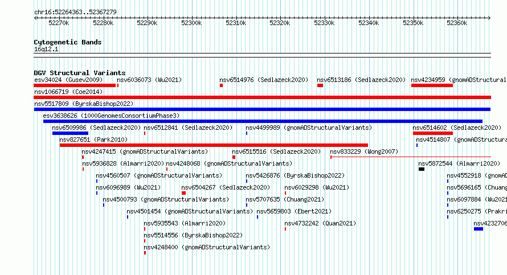507x275 pixels.
Task: Open the nsv5426876 (ByrskaBishop2022) label
Action: pos(295,175)
